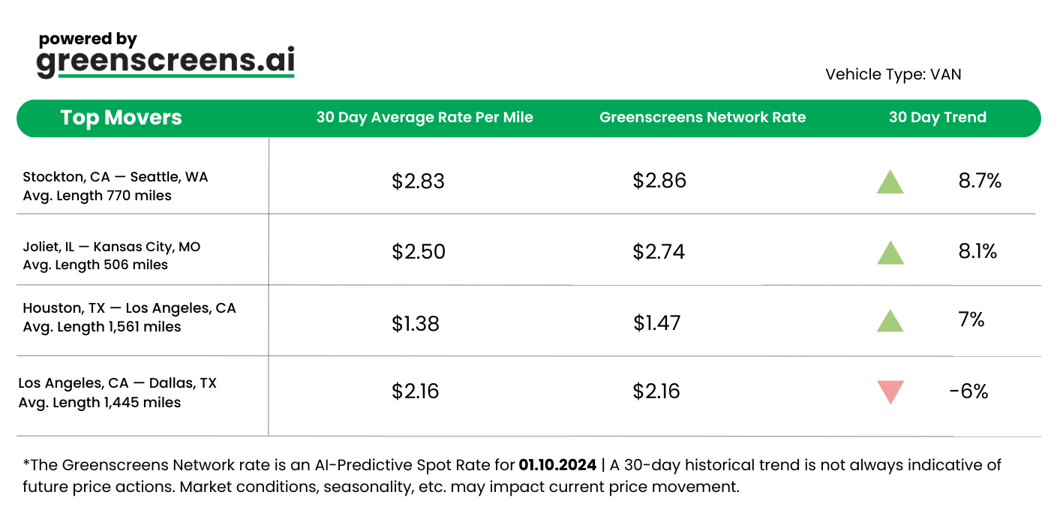Click the 01.10.2024 date in the footnote
1060x531 pixels.
pos(557,465)
